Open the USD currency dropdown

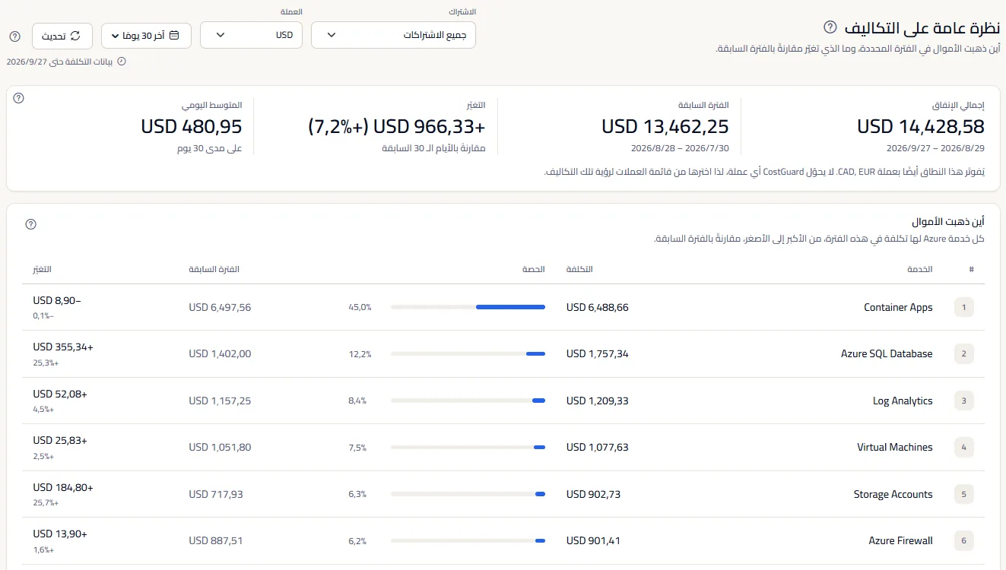click(x=251, y=35)
